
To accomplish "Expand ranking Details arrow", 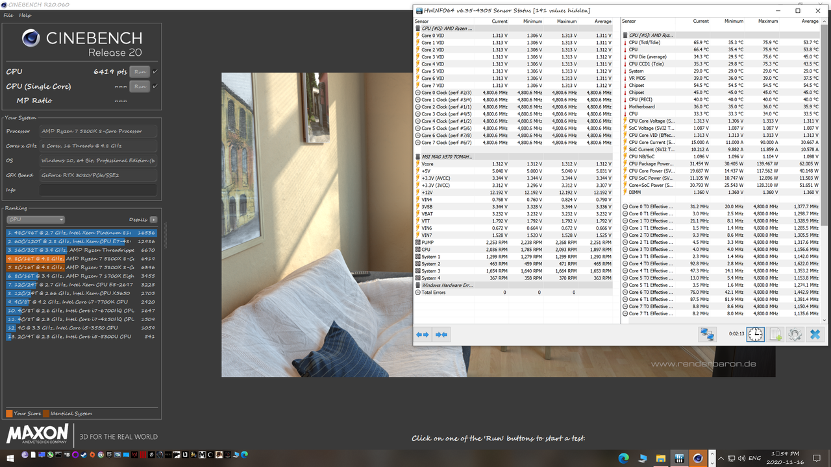I will tap(153, 219).
